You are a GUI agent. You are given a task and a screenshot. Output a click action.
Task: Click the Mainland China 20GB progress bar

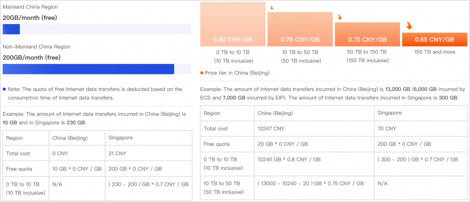(x=97, y=30)
